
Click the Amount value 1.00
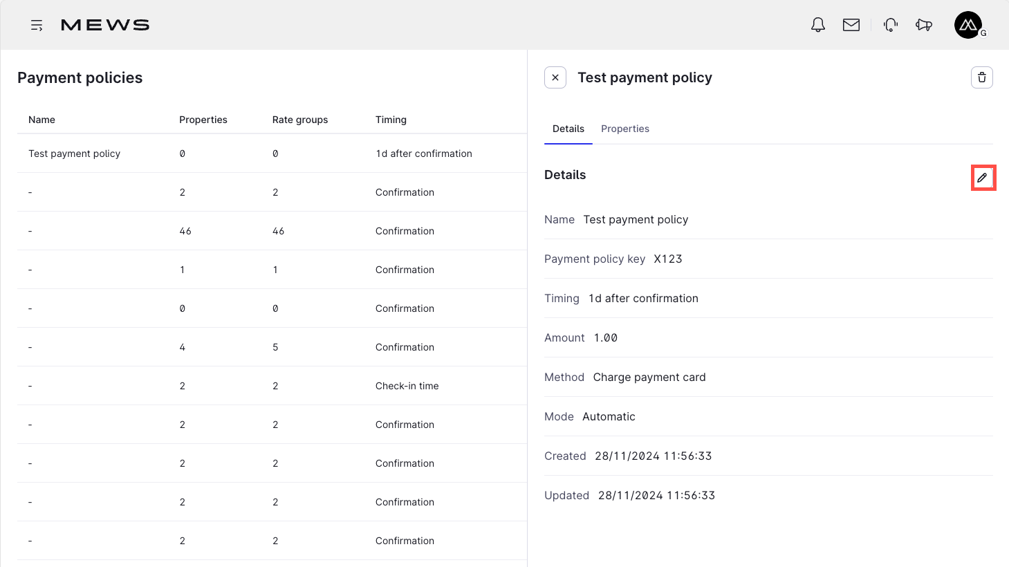pyautogui.click(x=606, y=337)
